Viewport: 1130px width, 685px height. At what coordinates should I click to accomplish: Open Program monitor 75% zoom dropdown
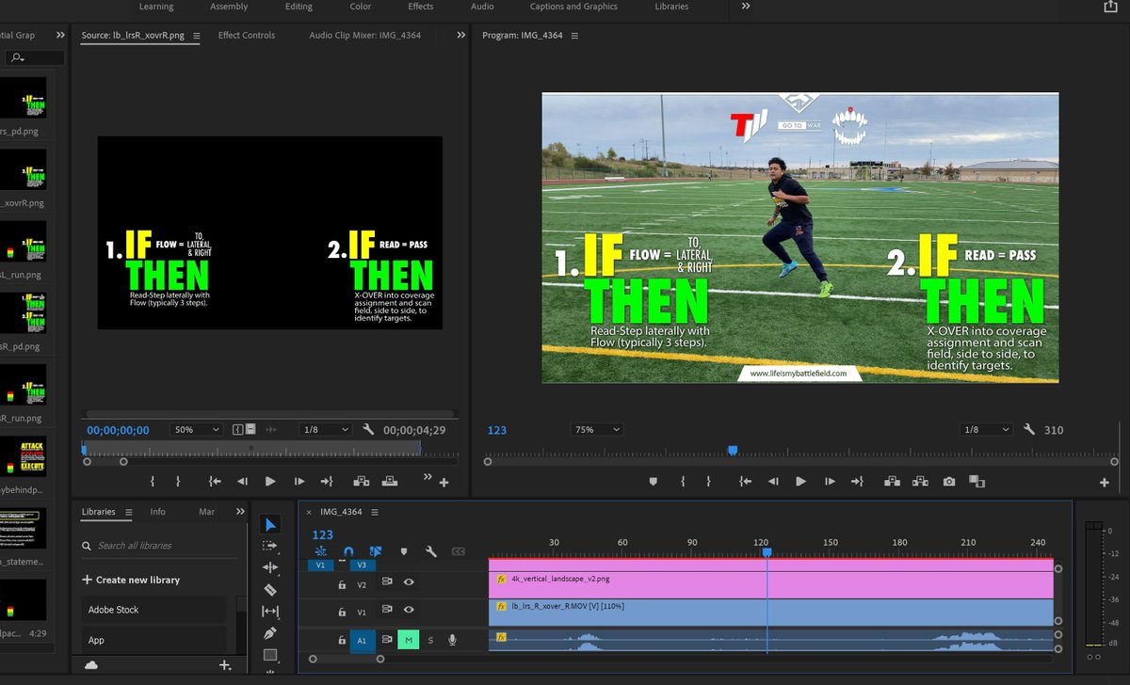pos(598,430)
